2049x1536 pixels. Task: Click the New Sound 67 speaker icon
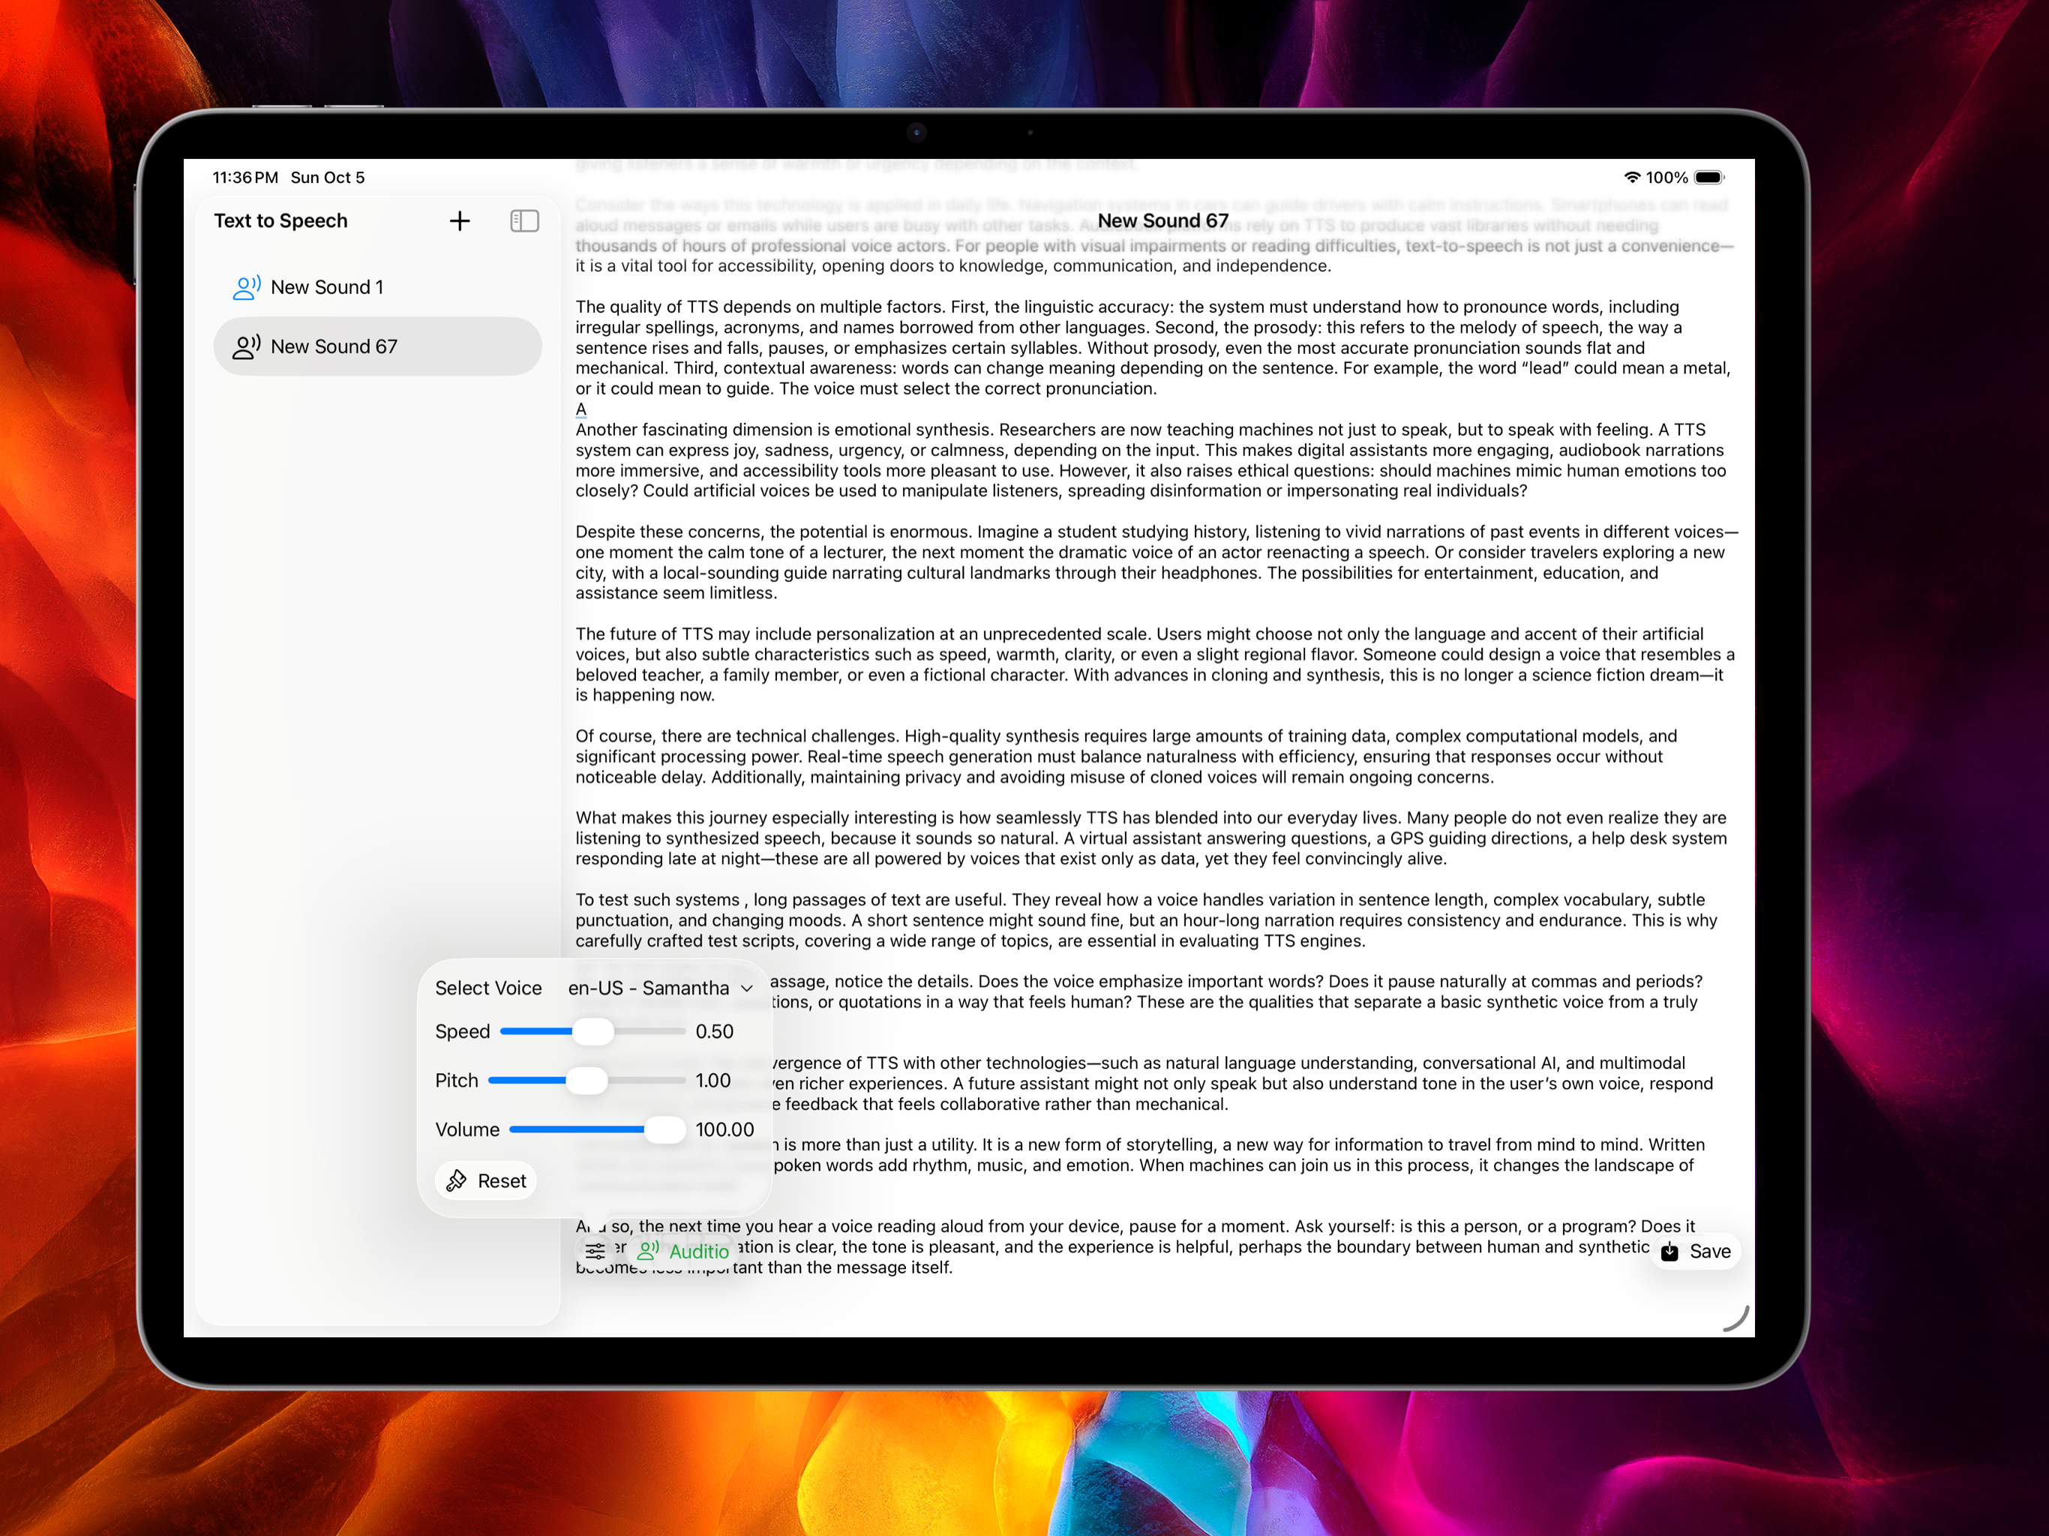pyautogui.click(x=245, y=346)
